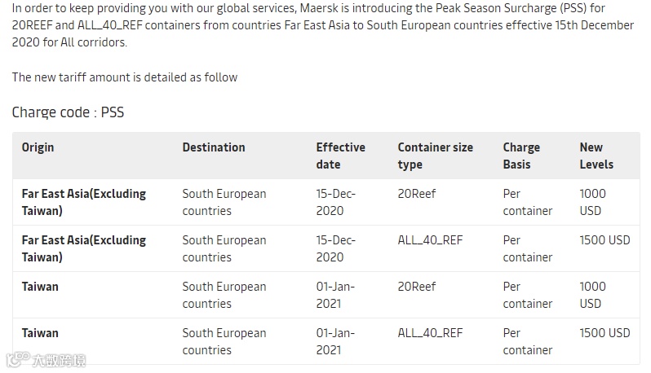Click the Peak Season Surcharge intro paragraph
Viewport: 651px width, 373px height.
point(322,24)
